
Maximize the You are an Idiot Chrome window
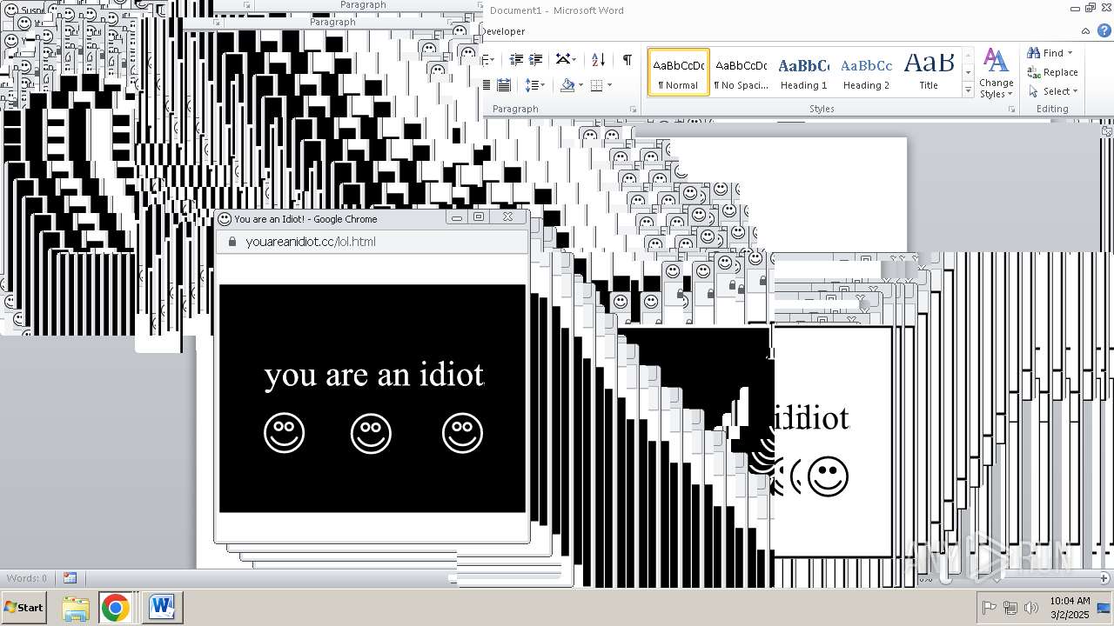point(478,217)
